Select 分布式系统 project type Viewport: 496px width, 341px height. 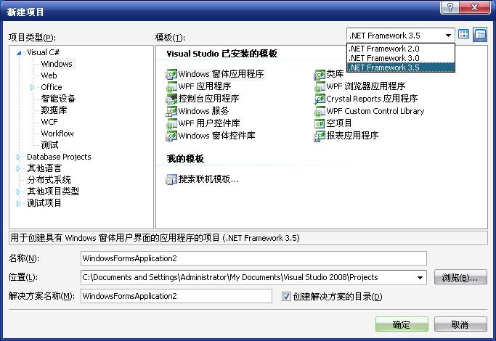coord(49,180)
